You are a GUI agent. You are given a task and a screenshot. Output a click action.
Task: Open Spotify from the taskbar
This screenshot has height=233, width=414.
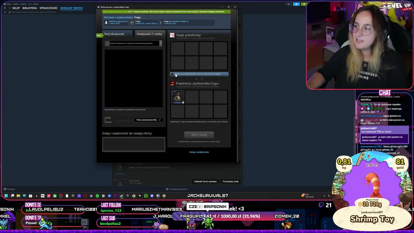click(97, 196)
